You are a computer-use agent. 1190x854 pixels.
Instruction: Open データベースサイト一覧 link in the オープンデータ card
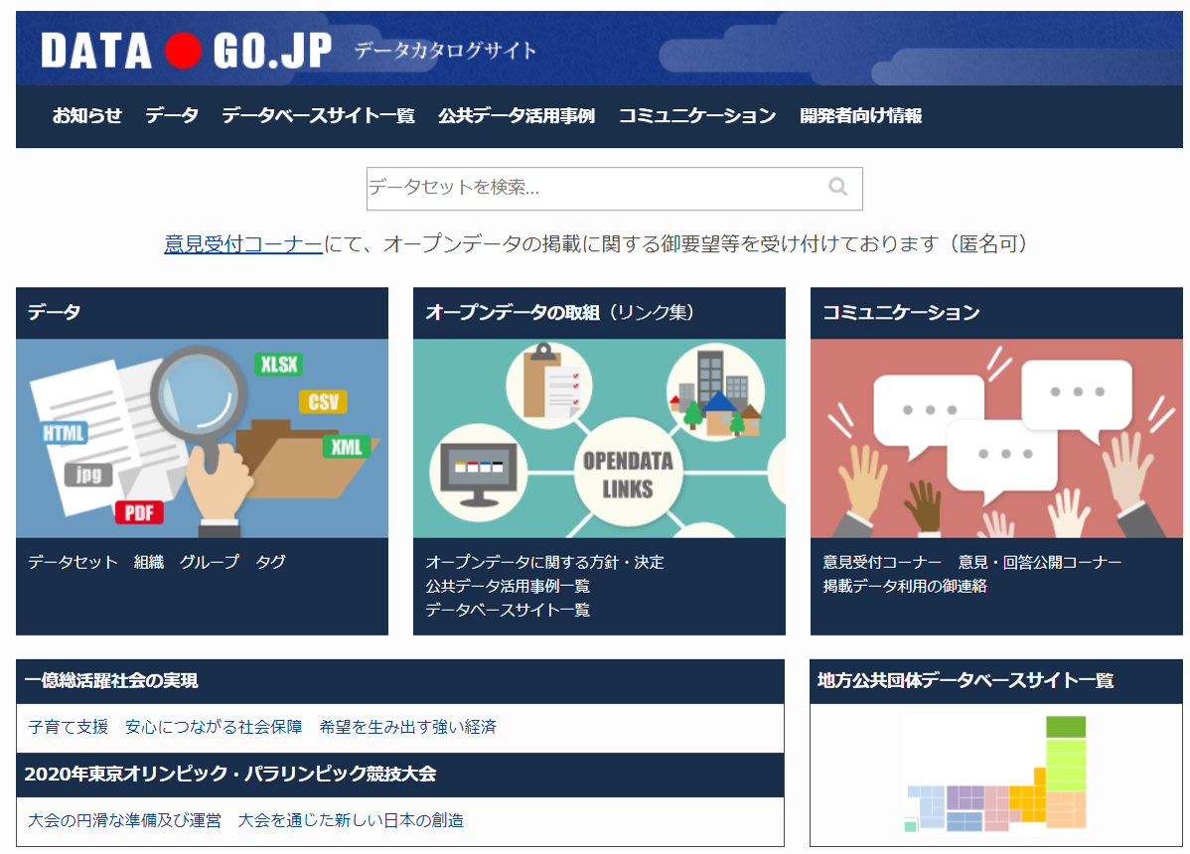tap(507, 610)
